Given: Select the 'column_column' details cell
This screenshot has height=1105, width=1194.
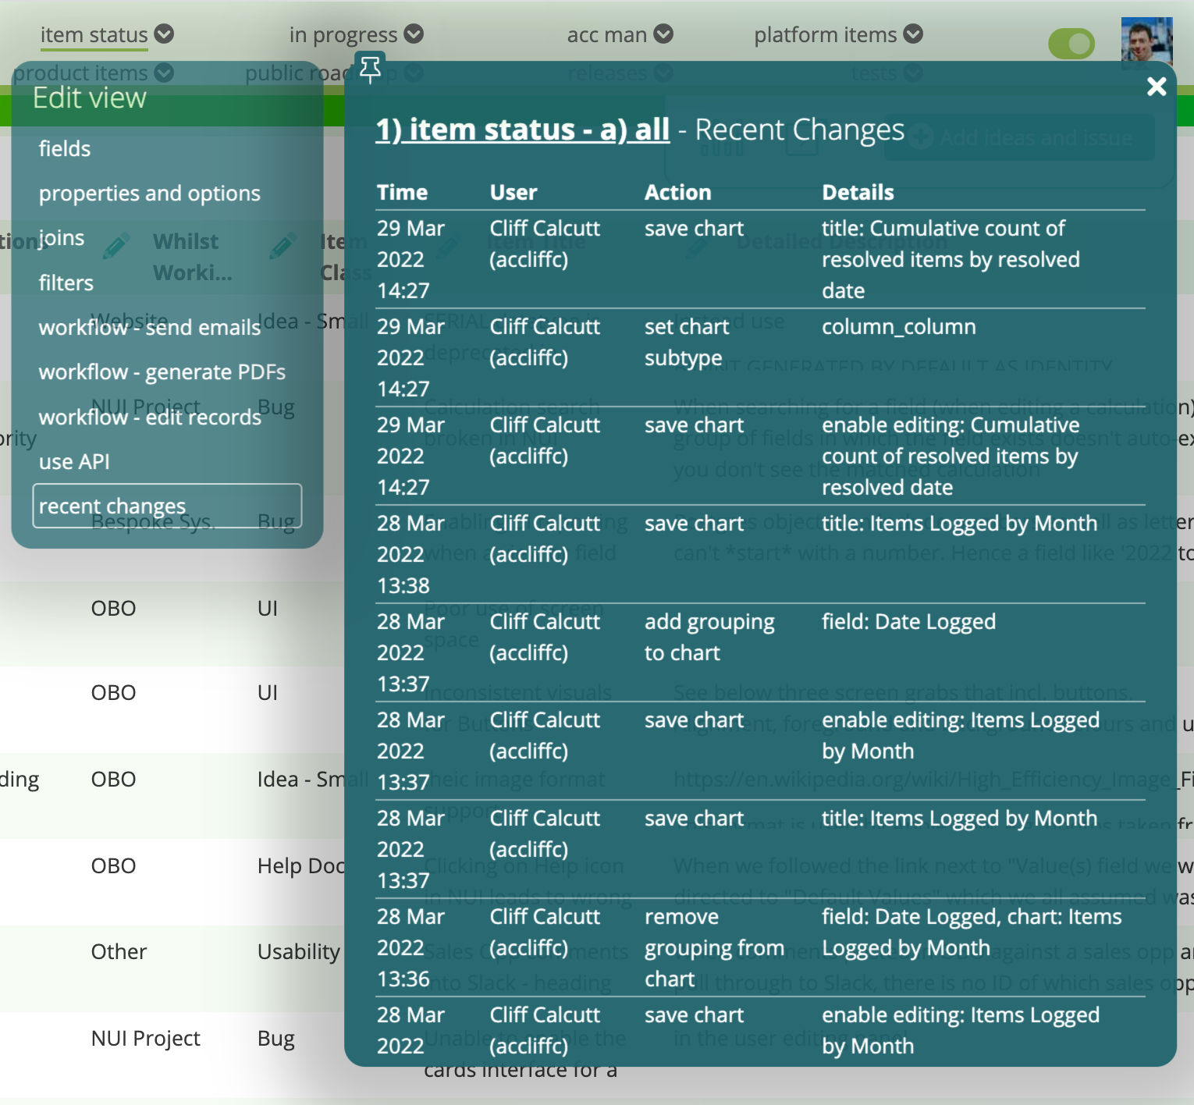Looking at the screenshot, I should [899, 327].
